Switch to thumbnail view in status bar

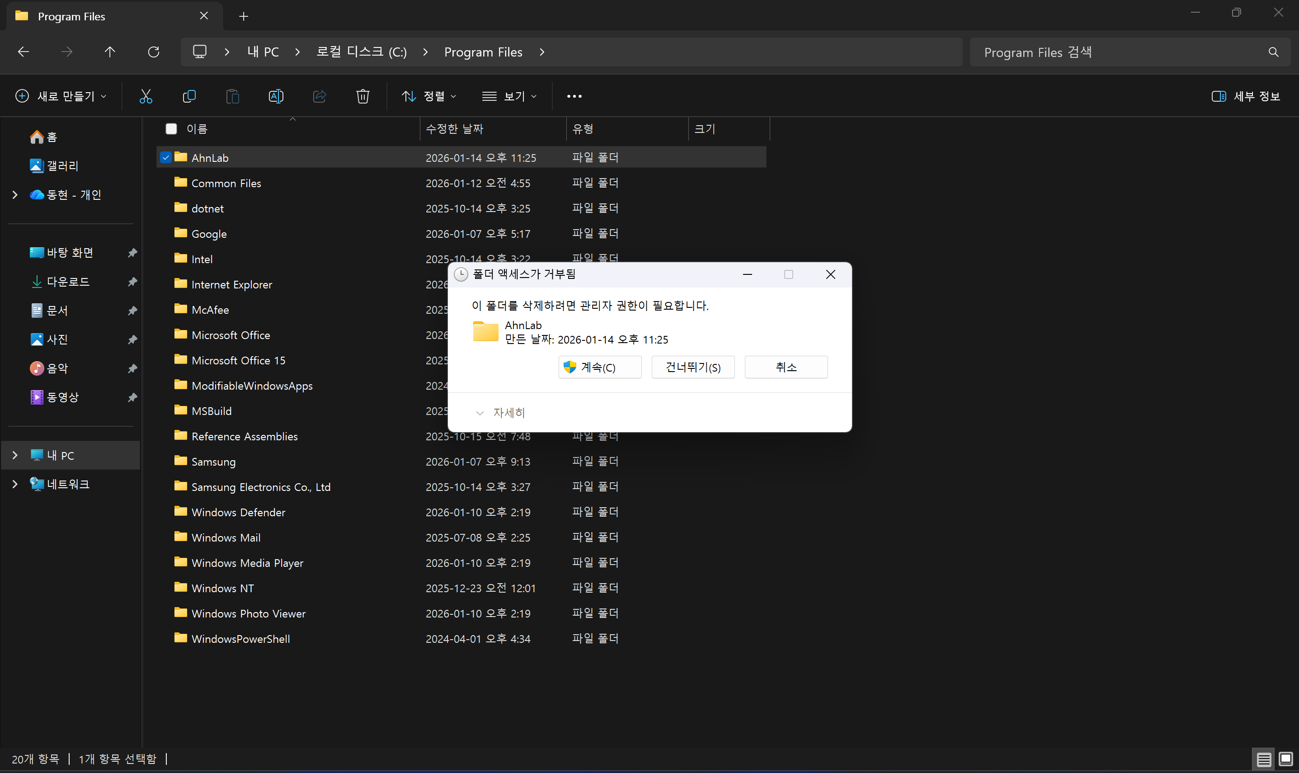(x=1285, y=759)
